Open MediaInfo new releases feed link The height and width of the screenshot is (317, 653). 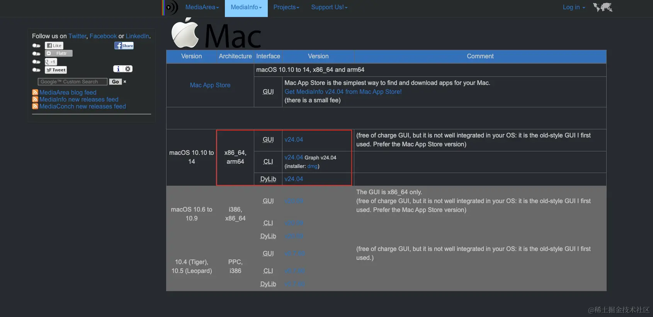(79, 99)
